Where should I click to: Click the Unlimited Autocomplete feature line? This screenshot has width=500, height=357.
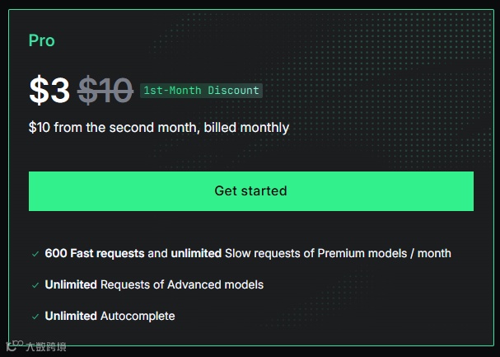110,316
